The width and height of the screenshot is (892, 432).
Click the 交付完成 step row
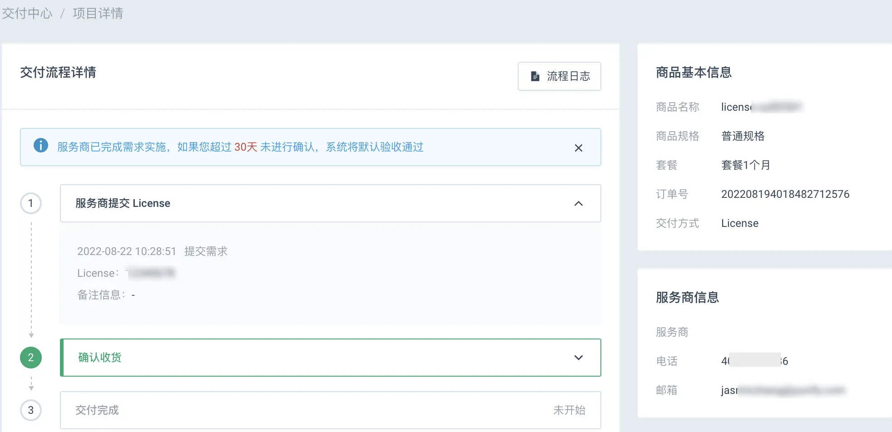tap(331, 410)
